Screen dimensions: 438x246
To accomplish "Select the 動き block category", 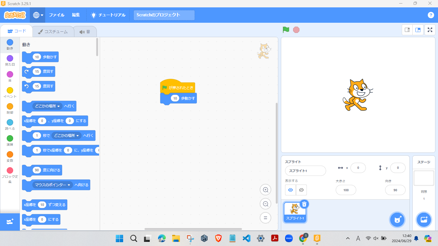I will coord(10,45).
